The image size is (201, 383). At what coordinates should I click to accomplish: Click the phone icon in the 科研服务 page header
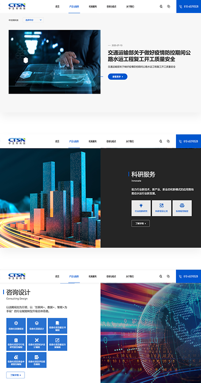180,141
